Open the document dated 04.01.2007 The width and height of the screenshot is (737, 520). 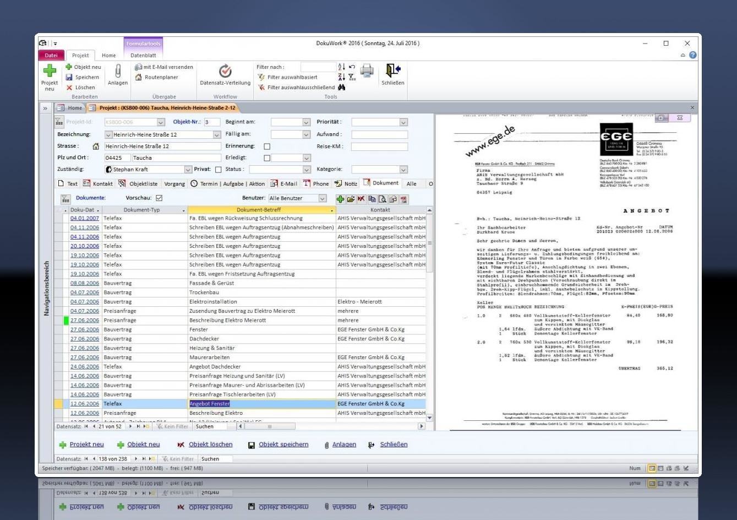click(85, 218)
